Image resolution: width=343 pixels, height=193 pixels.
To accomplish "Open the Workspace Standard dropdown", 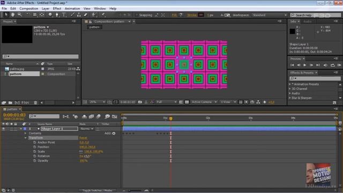I will point(269,15).
